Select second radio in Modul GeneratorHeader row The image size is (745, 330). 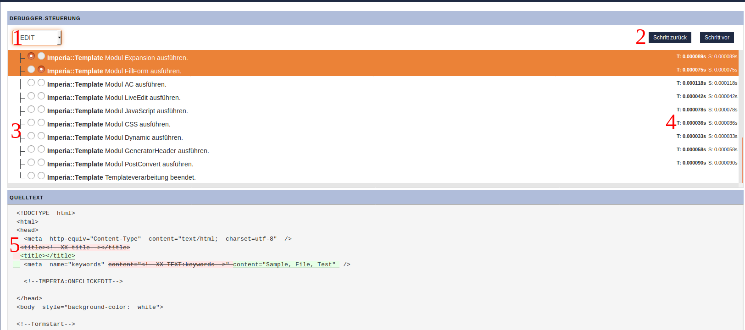pyautogui.click(x=41, y=149)
